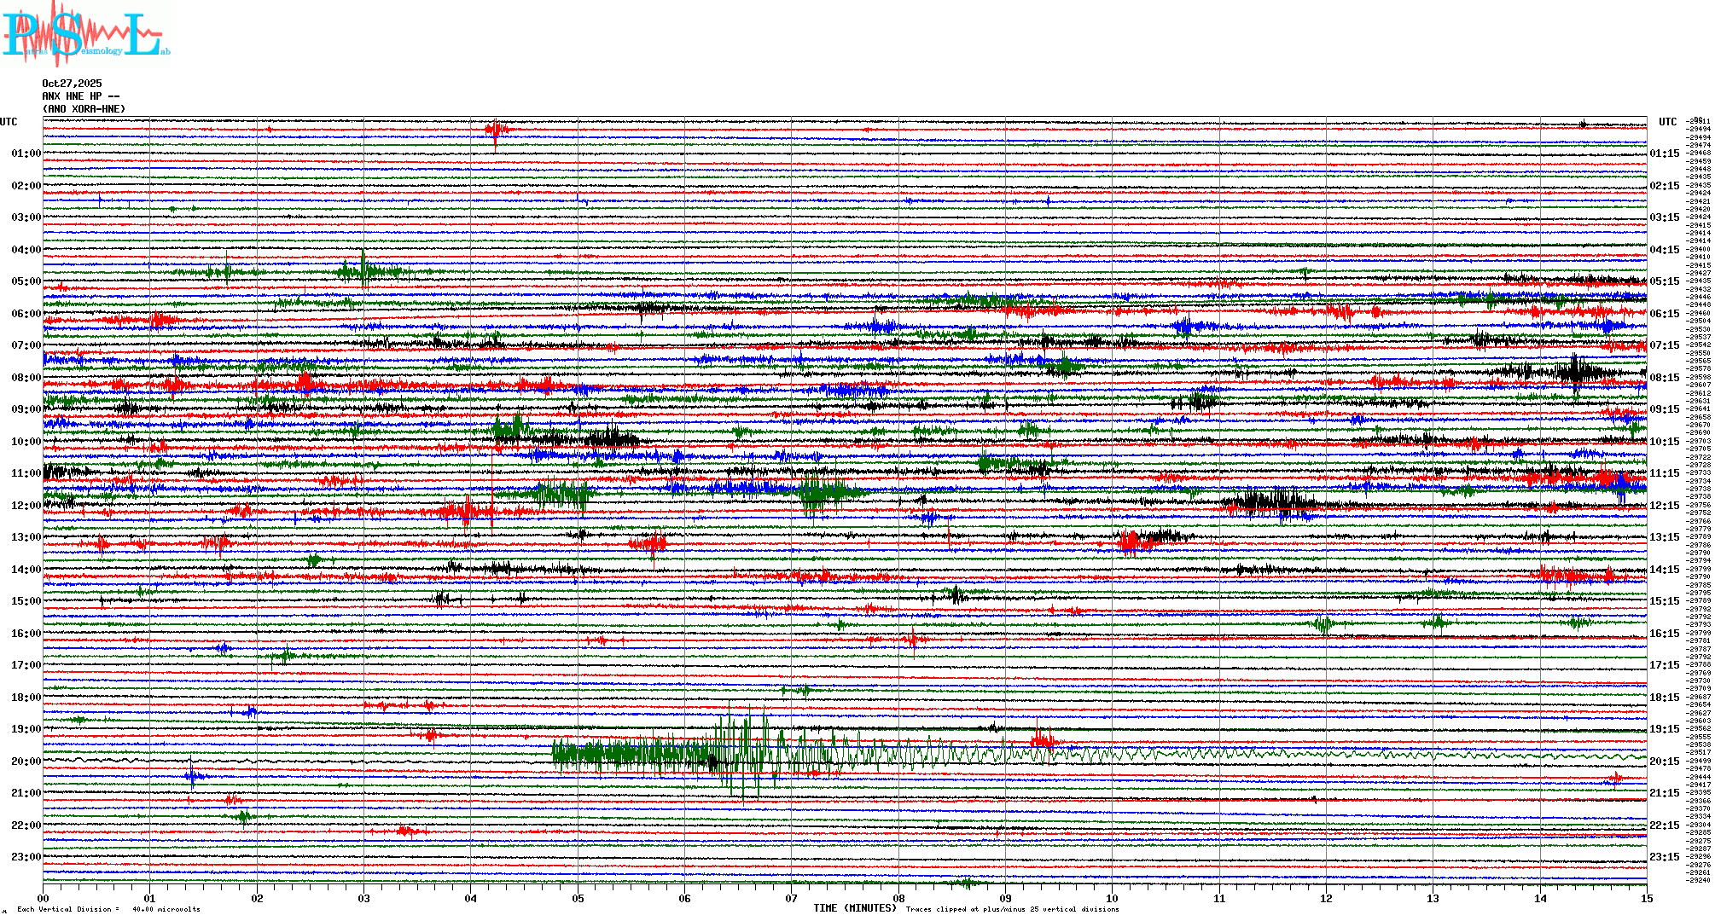The height and width of the screenshot is (921, 1715).
Task: Click minute mark 07 on bottom axis
Action: click(x=791, y=898)
